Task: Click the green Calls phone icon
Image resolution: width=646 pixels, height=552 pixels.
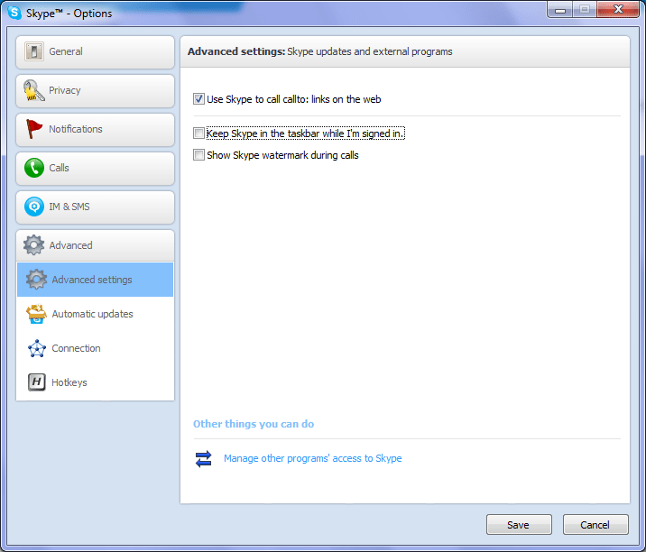Action: (33, 168)
